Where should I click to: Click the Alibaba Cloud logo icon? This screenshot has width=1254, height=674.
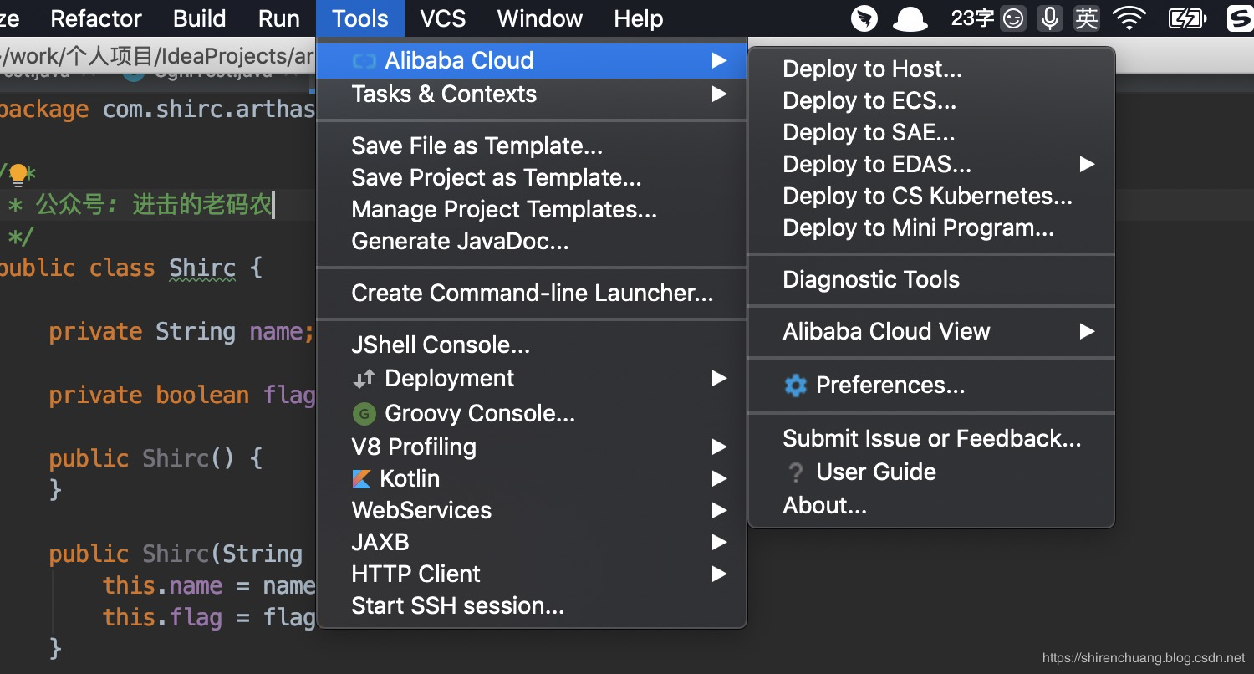[x=364, y=61]
